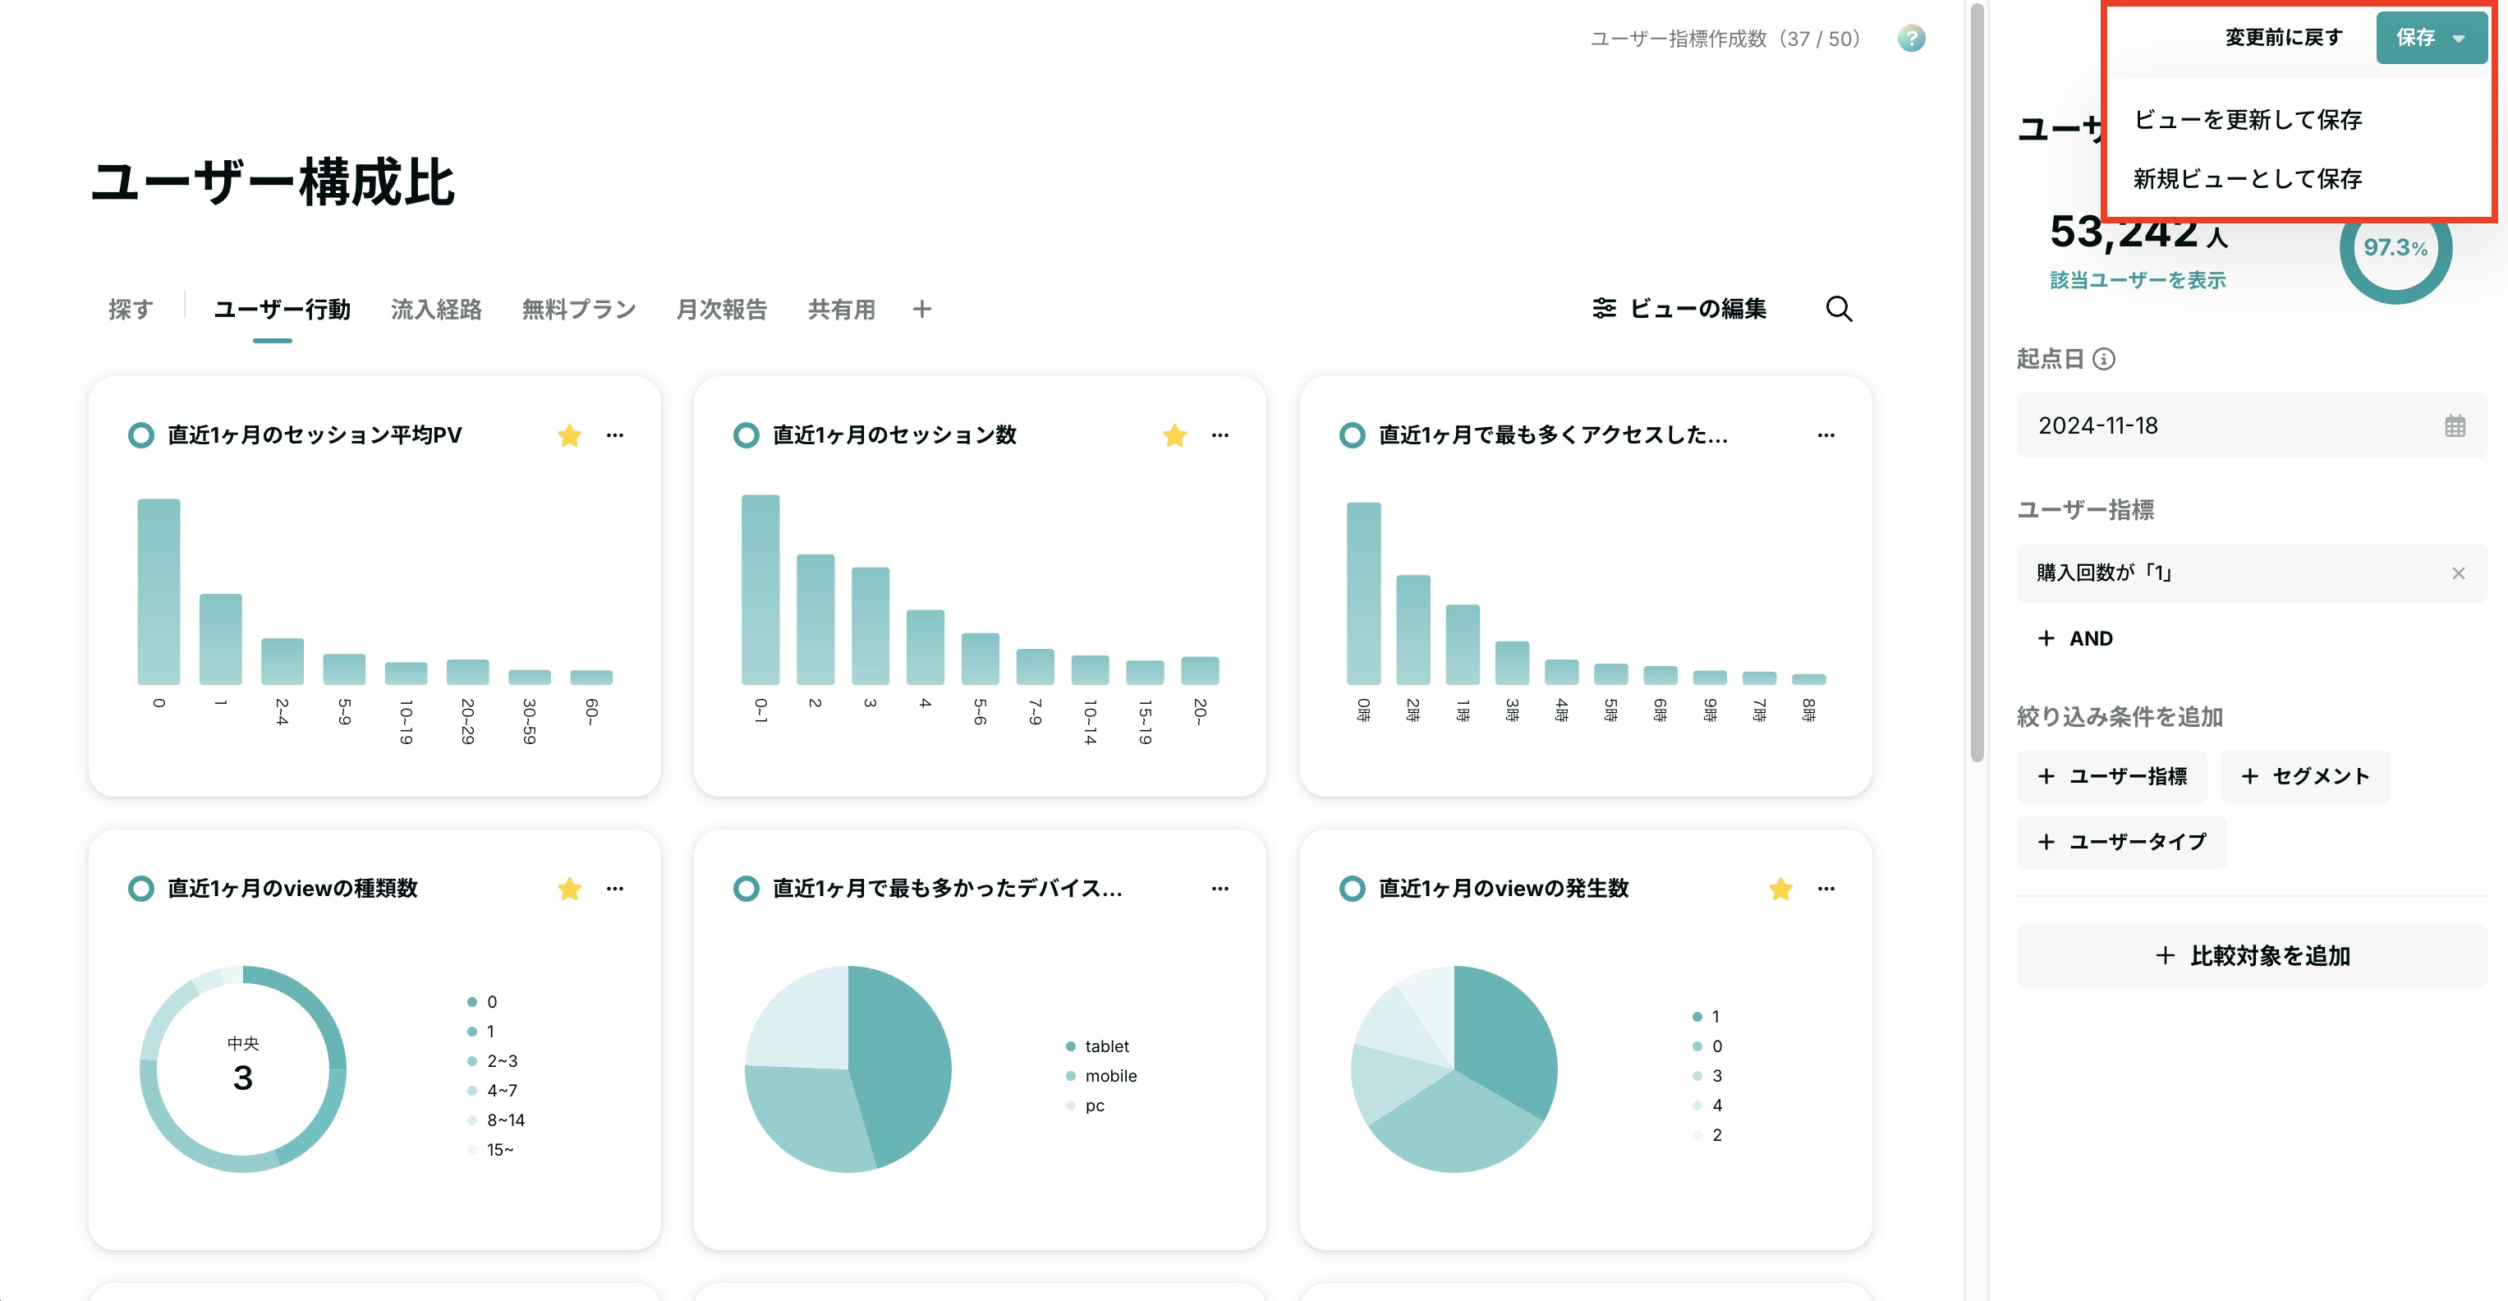Open ビューの編集 settings
Screen dimensions: 2508x1301
(x=1679, y=309)
